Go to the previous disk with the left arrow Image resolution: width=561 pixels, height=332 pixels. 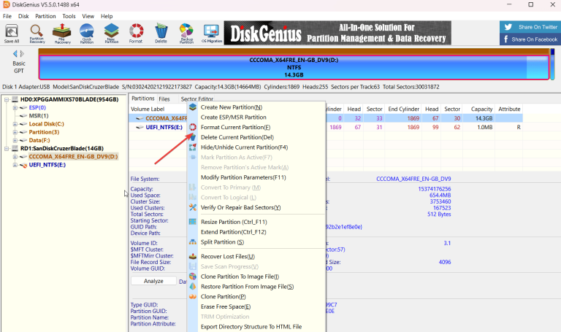(x=15, y=53)
